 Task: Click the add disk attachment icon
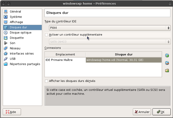pyautogui.click(x=167, y=55)
